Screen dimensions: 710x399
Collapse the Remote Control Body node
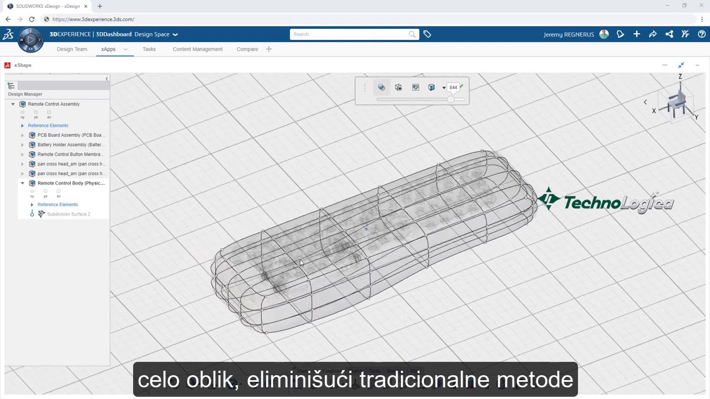[x=23, y=183]
